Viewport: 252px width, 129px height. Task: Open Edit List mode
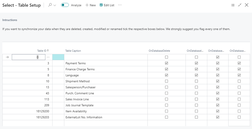[107, 5]
